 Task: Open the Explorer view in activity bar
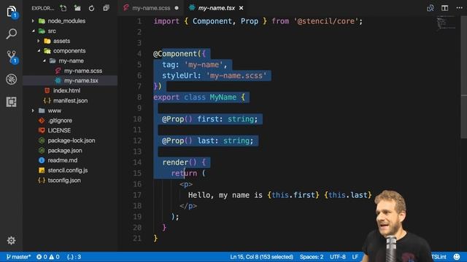tap(12, 12)
